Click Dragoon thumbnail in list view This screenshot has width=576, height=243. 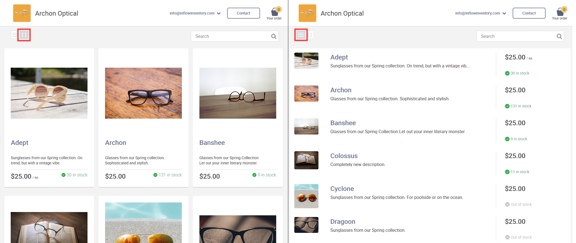click(x=306, y=225)
